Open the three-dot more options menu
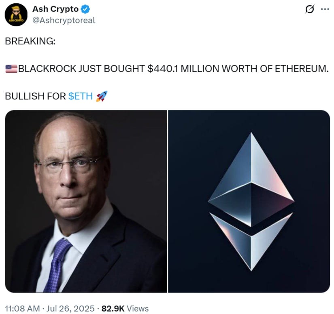The height and width of the screenshot is (314, 334). tap(325, 9)
